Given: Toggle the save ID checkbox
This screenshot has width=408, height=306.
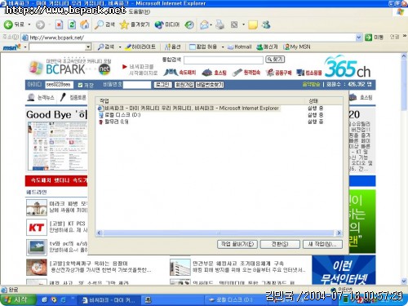Looking at the screenshot, I should [80, 85].
